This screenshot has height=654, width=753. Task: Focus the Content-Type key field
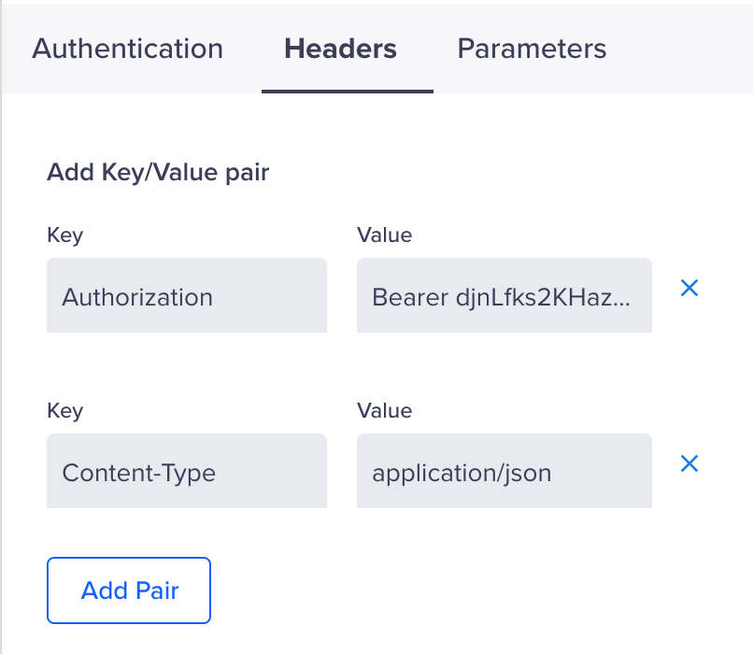(x=187, y=472)
